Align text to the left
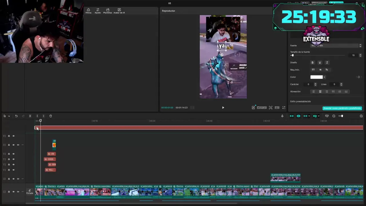The width and height of the screenshot is (366, 206). click(x=313, y=92)
